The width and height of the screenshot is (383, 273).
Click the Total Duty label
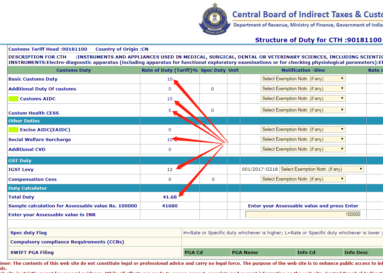click(x=21, y=197)
